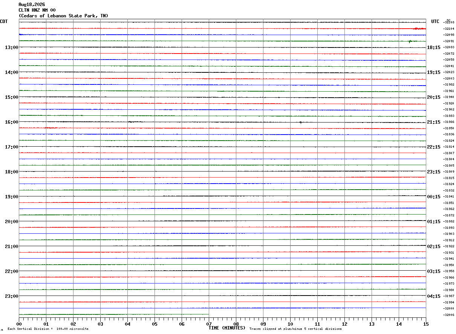Select the 15 minute axis tick label

(x=426, y=324)
